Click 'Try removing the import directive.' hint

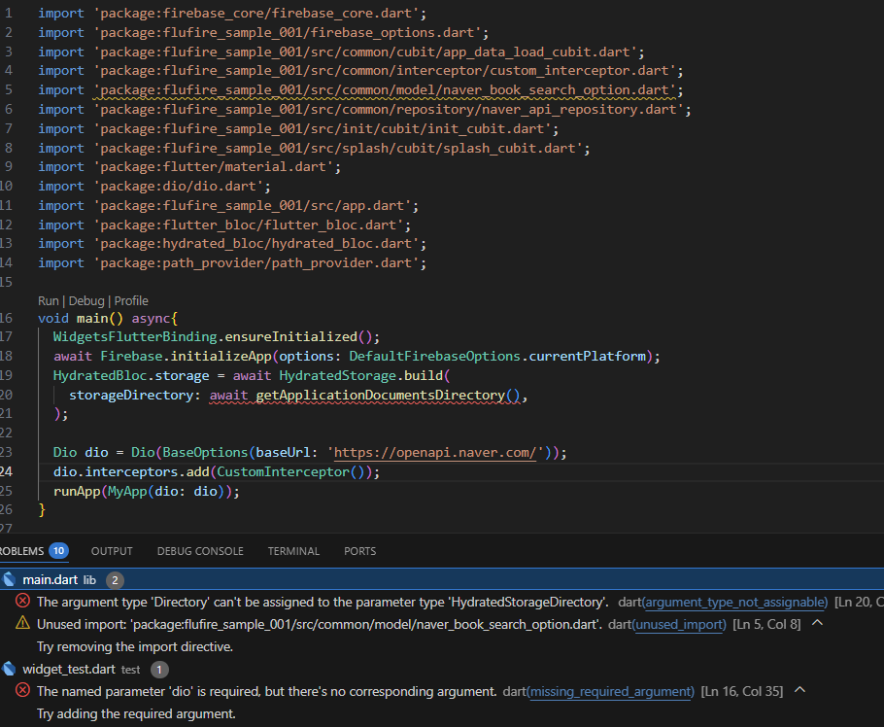135,647
